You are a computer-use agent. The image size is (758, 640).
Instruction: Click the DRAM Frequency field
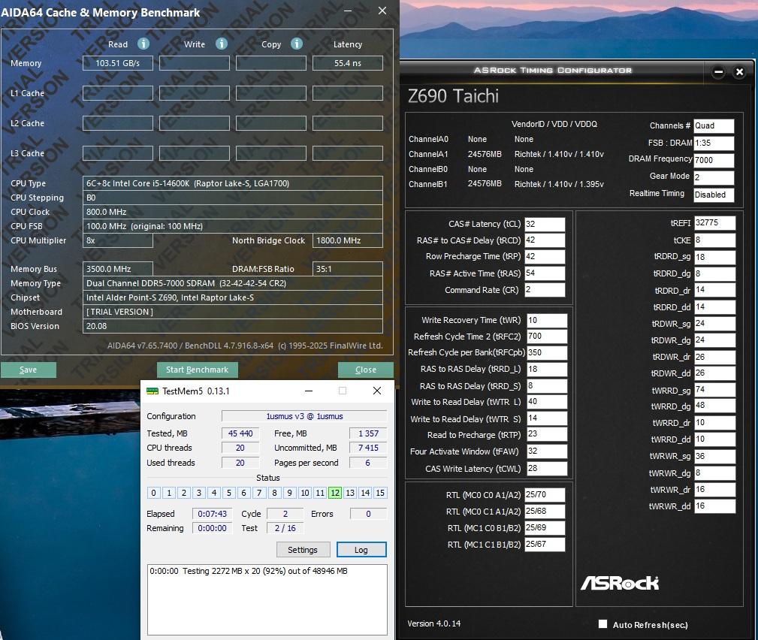[x=713, y=160]
